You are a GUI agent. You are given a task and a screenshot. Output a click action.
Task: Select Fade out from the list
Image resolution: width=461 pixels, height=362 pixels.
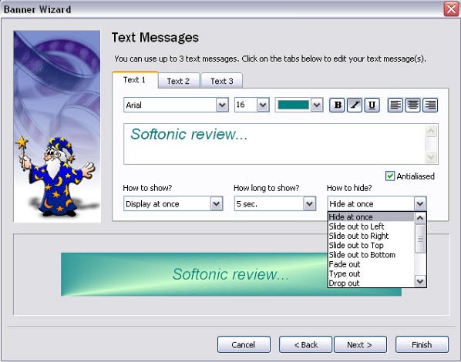tap(345, 264)
